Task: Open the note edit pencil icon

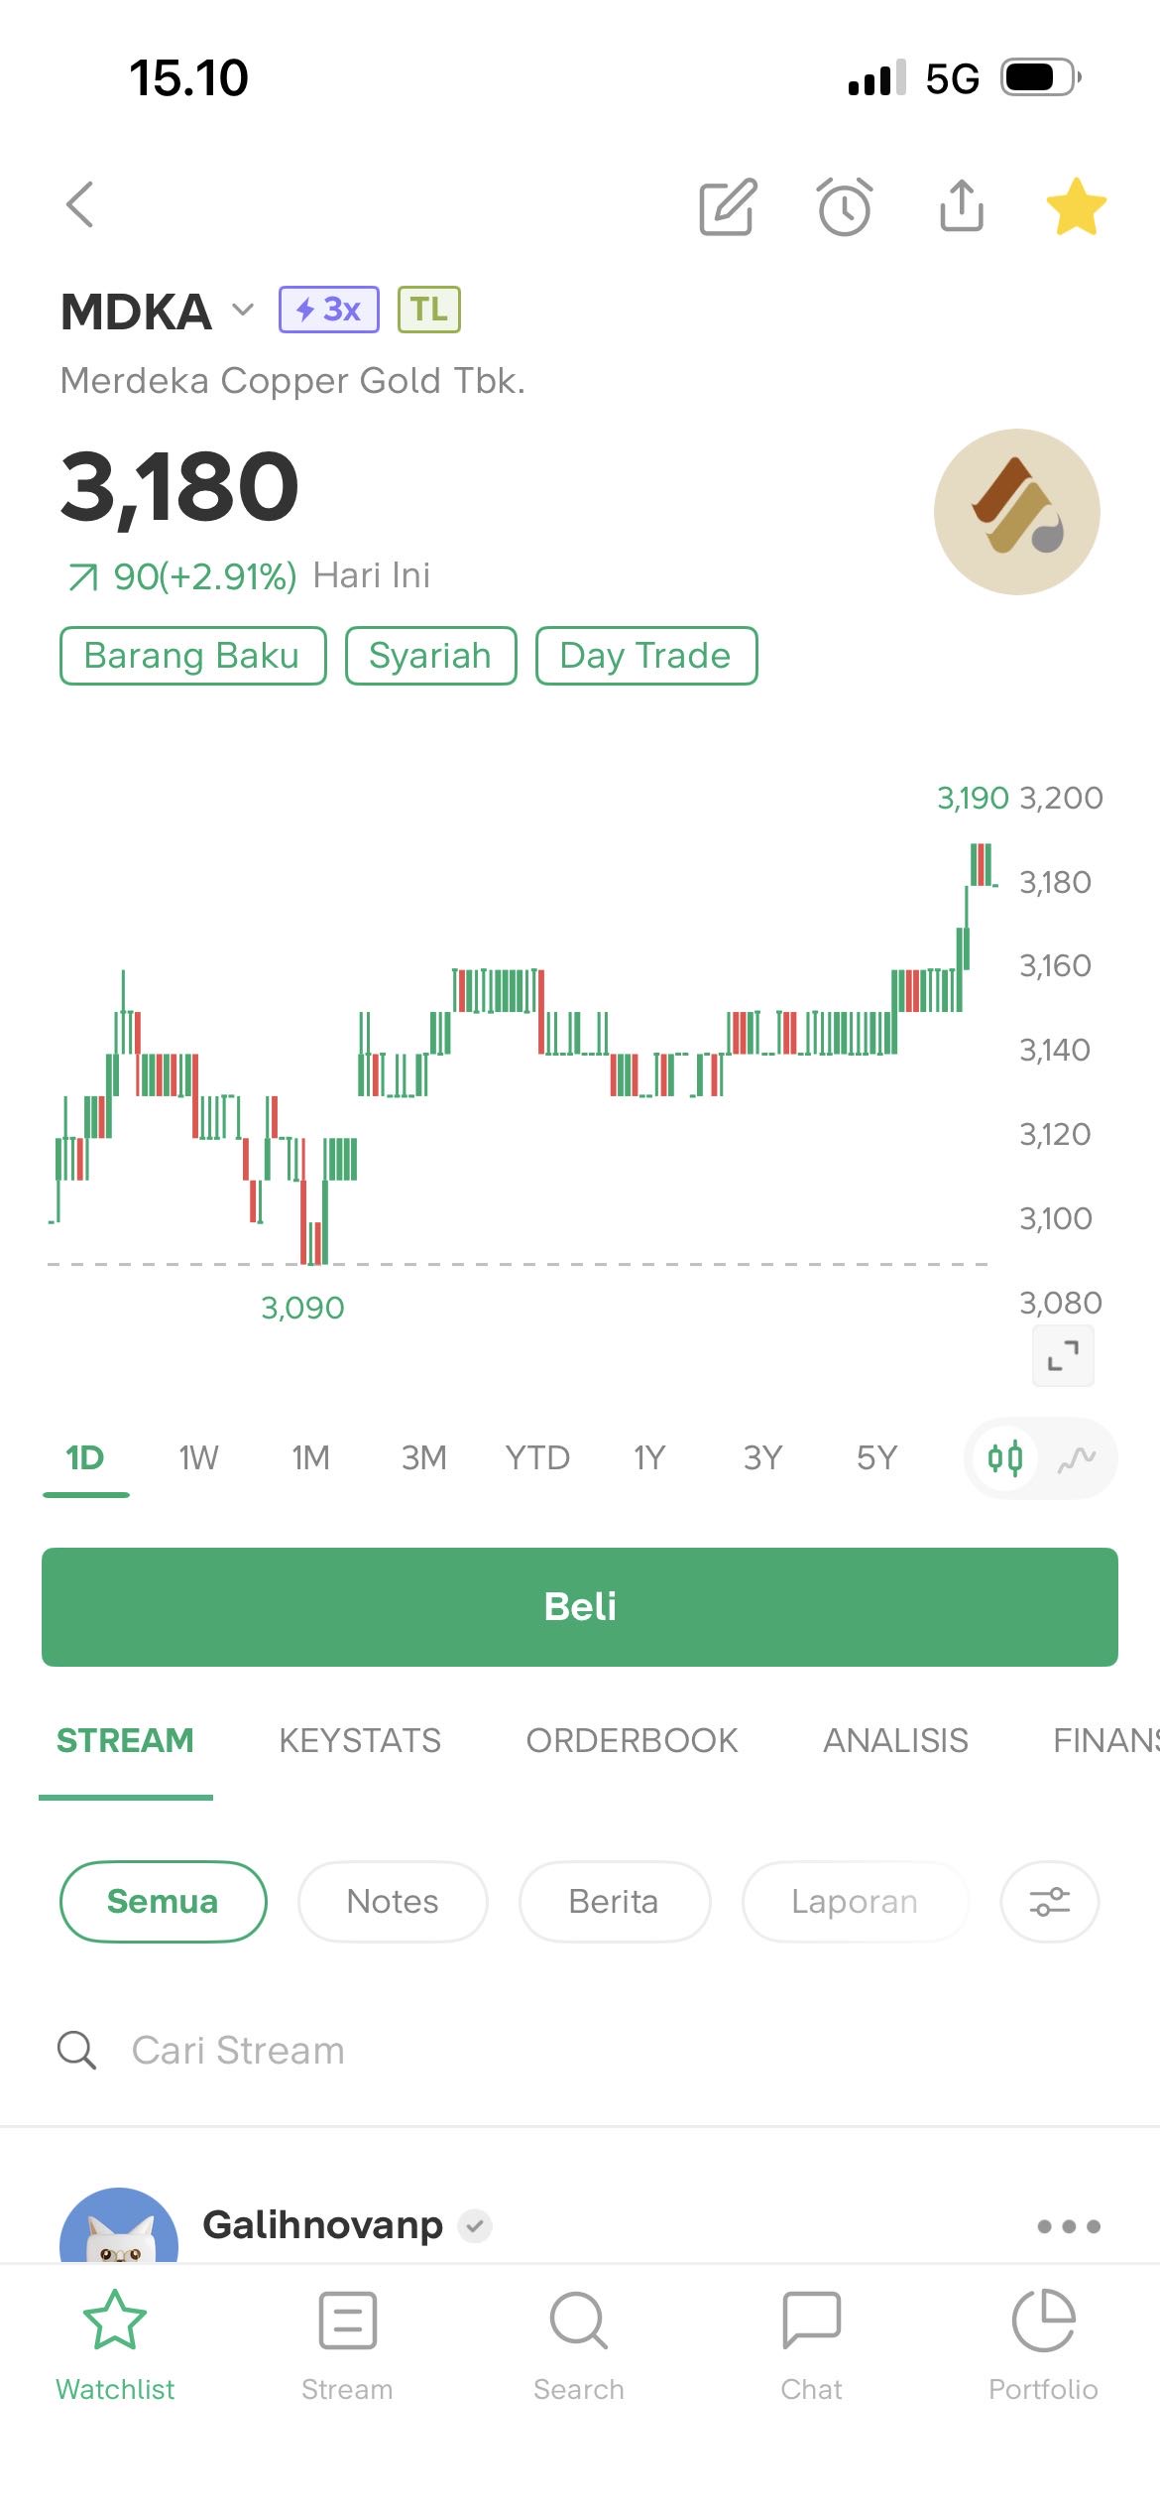Action: tap(728, 207)
